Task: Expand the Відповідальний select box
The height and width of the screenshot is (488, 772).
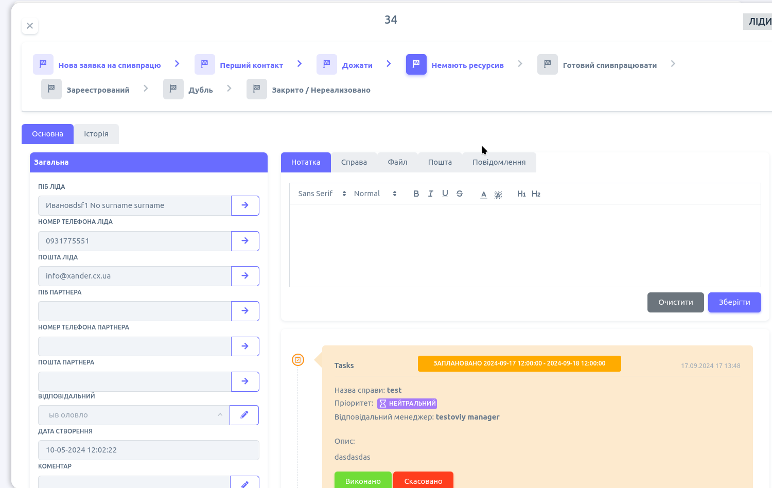Action: click(x=134, y=415)
